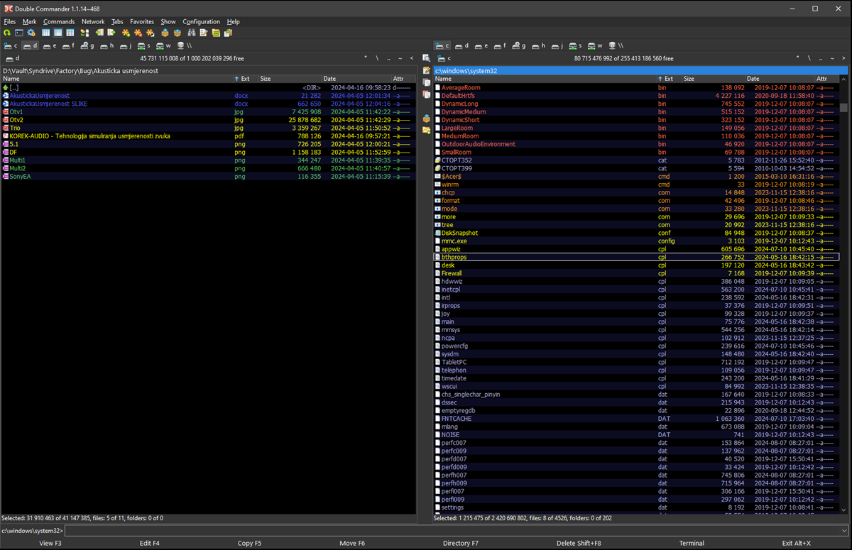Screen dimensions: 852x550
Task: Open the terminal window toolbar icon
Action: (x=19, y=33)
